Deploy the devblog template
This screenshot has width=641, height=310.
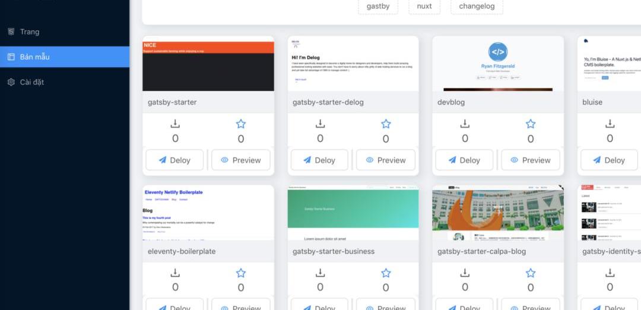pos(464,160)
